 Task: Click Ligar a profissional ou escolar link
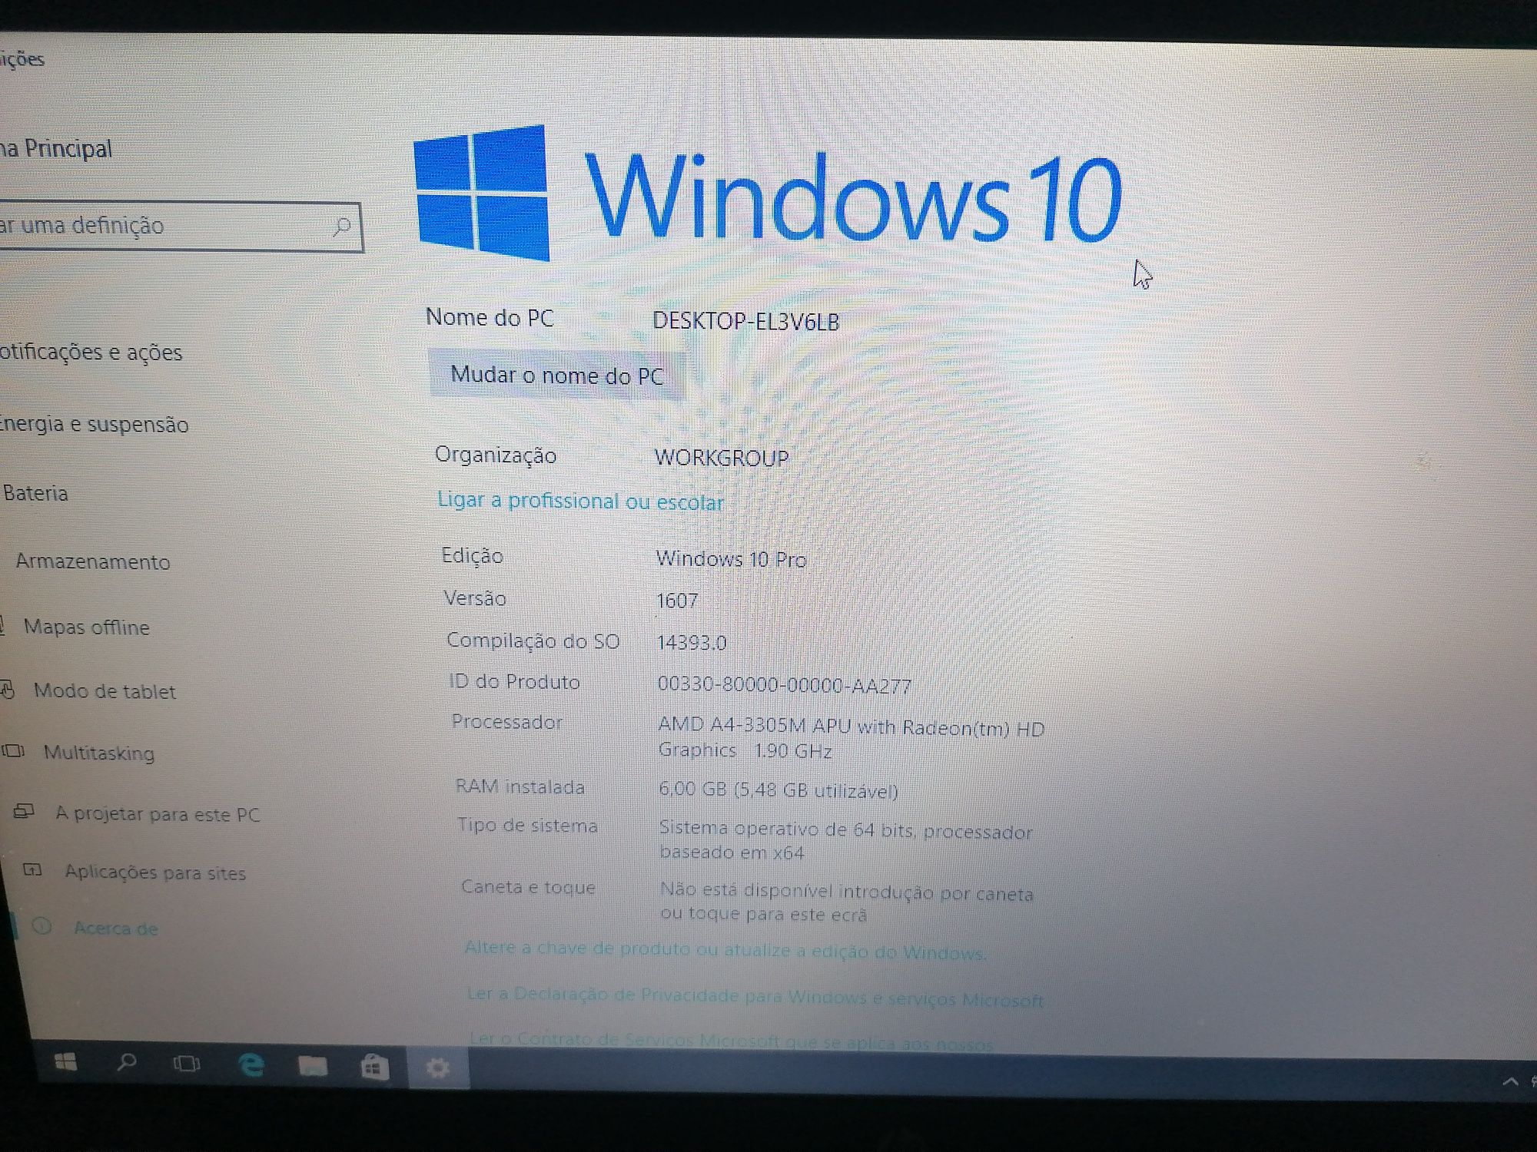coord(581,501)
